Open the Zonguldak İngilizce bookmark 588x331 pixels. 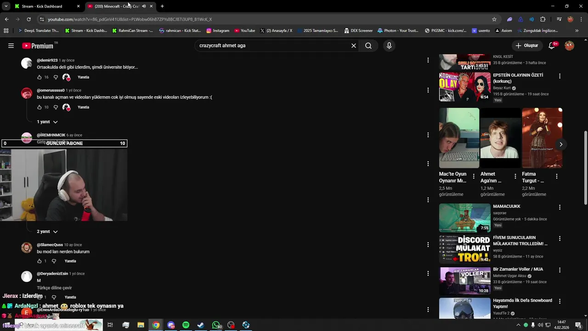[x=537, y=31]
